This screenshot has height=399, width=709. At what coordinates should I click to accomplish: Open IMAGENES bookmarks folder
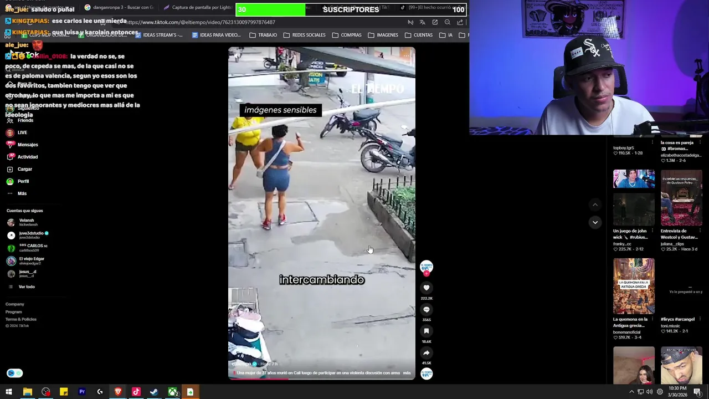point(383,35)
